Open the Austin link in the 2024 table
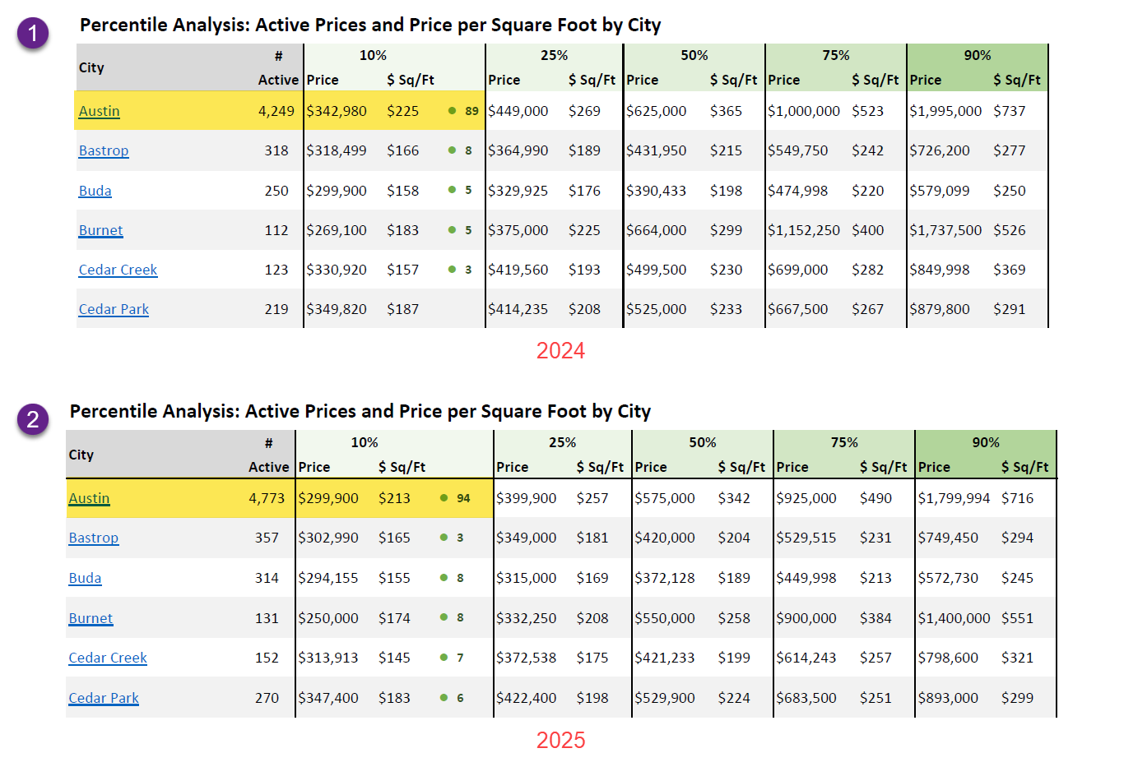1124x776 pixels. click(100, 111)
